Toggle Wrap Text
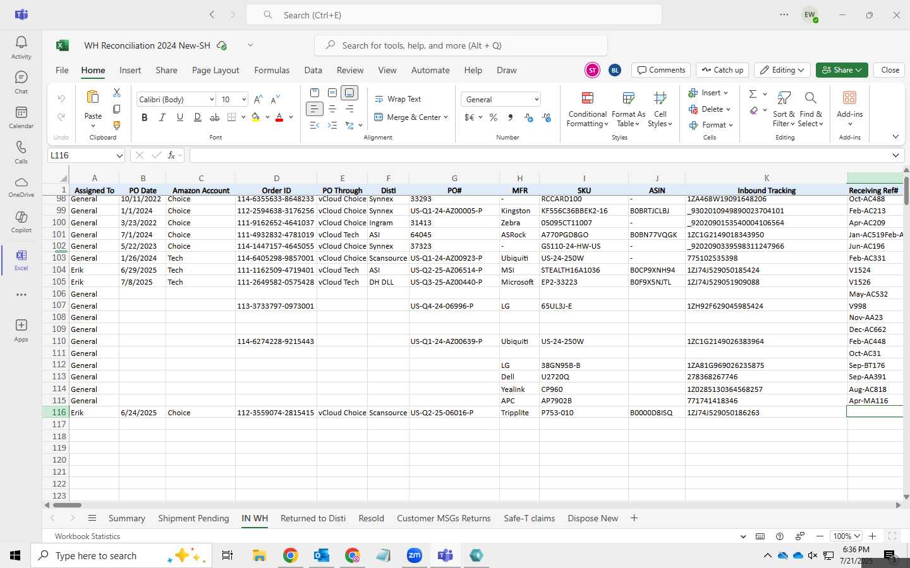The image size is (910, 568). (x=398, y=99)
